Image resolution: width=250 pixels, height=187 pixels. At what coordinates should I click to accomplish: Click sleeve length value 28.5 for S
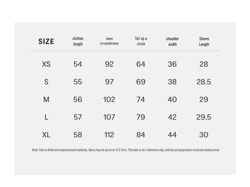[x=204, y=82]
